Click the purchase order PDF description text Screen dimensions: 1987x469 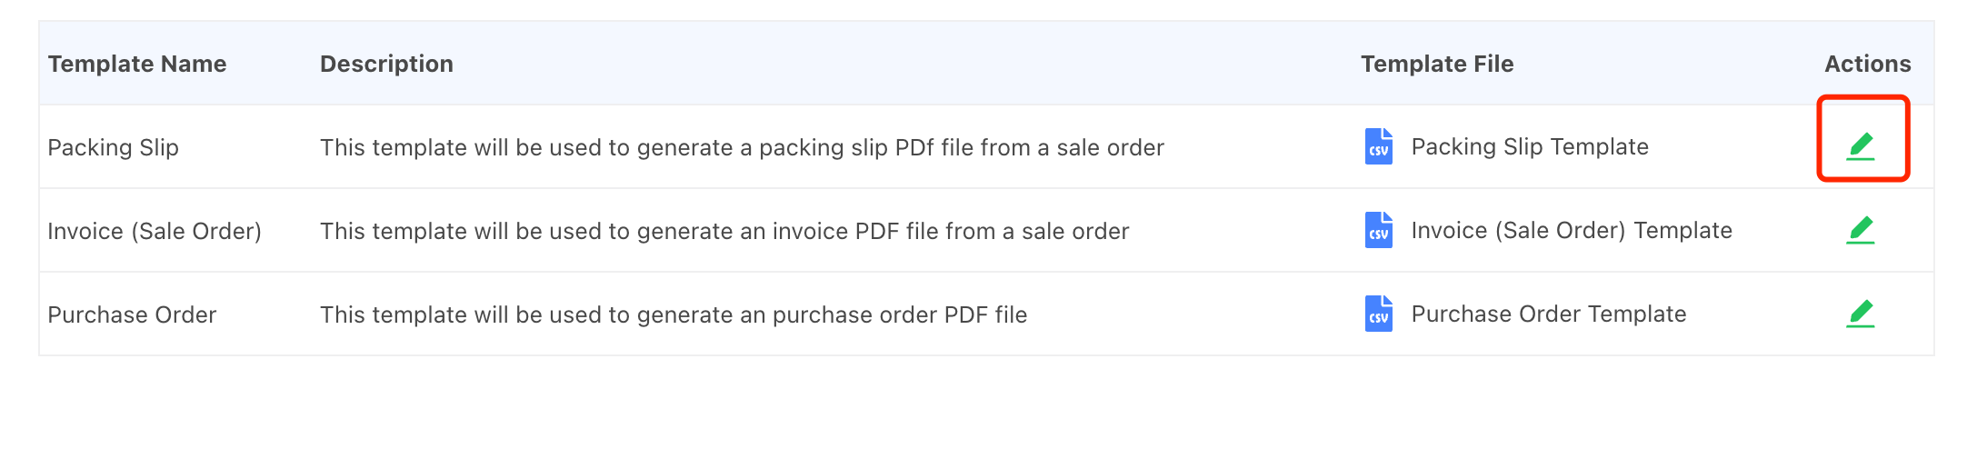pos(673,314)
